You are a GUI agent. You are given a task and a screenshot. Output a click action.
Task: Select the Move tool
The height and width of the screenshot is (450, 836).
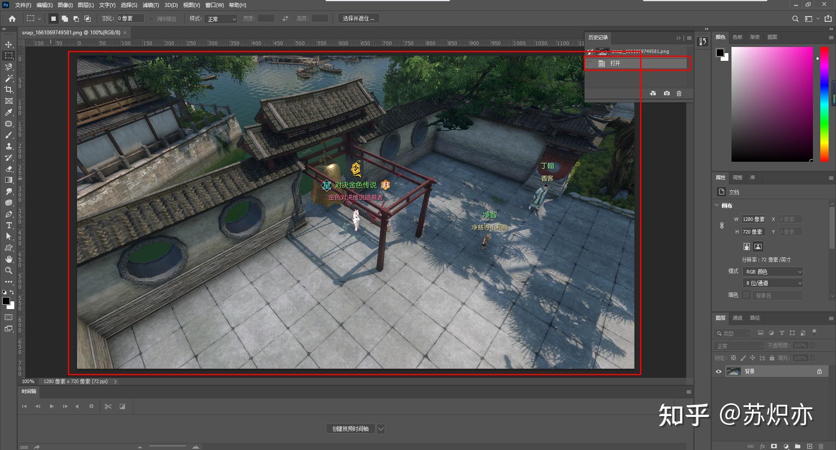pyautogui.click(x=9, y=44)
